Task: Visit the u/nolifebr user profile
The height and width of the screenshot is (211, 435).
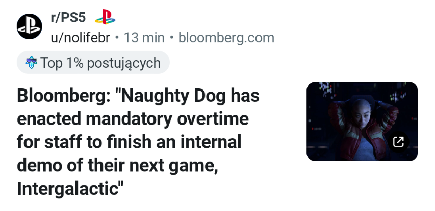Action: (x=81, y=38)
